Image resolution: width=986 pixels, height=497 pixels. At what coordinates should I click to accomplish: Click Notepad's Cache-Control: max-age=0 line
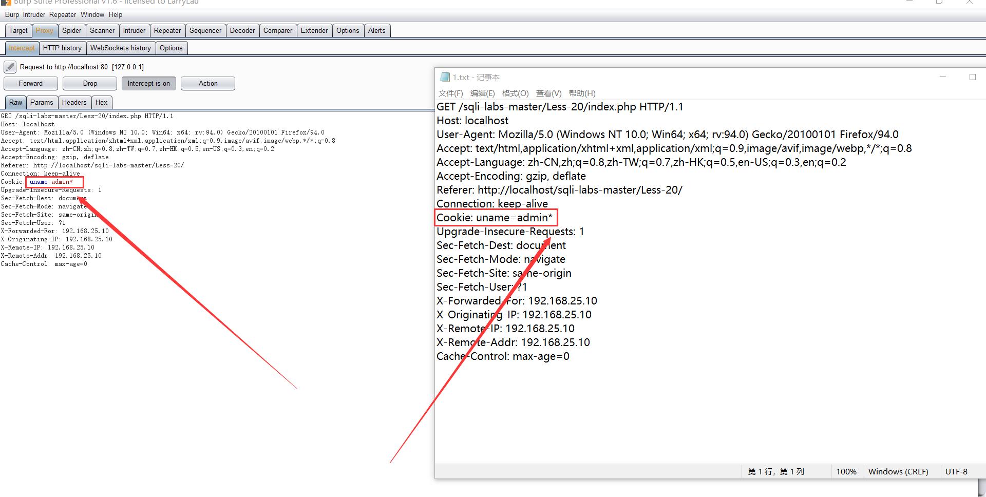point(503,356)
